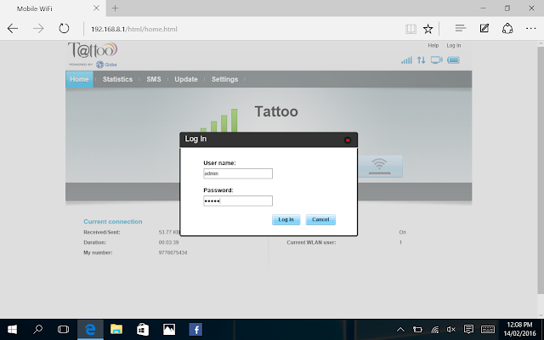Screen dimensions: 544x340
Task: Open the Edge more actions ellipsis
Action: pyautogui.click(x=530, y=28)
